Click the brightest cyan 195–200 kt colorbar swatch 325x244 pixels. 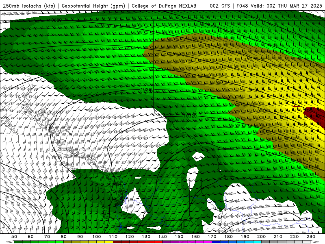257,242
